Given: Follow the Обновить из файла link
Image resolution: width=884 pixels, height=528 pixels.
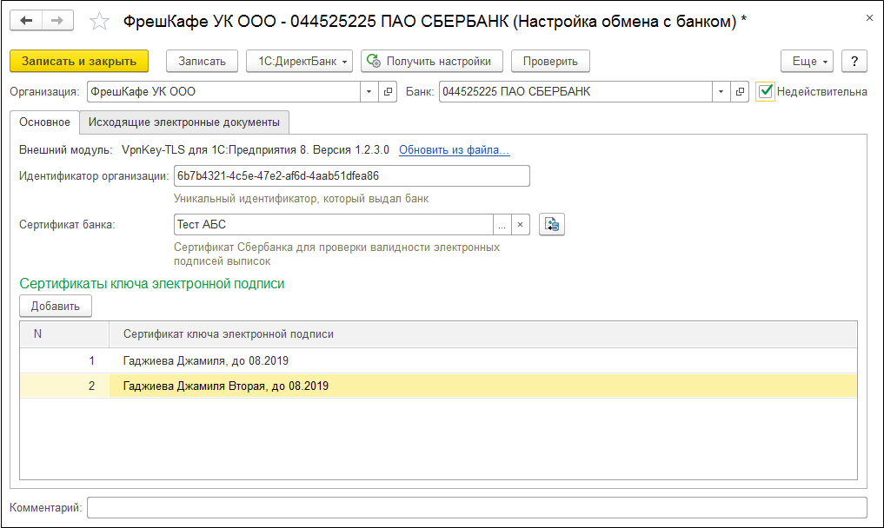Looking at the screenshot, I should (455, 150).
